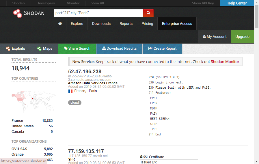The image size is (259, 164).
Task: Click total results count 18,944
Action: point(21,68)
